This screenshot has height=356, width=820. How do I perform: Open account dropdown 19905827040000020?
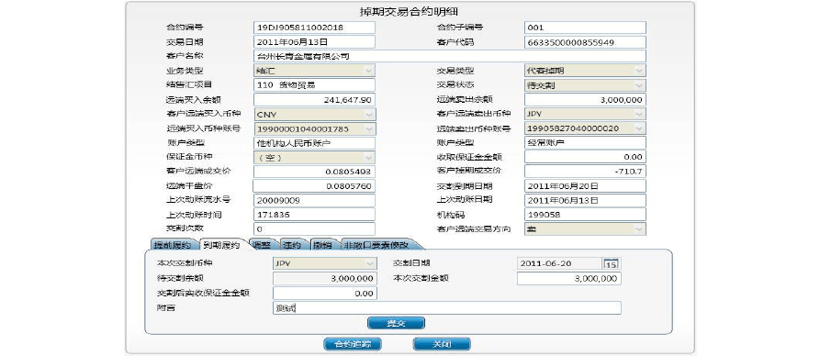point(585,128)
